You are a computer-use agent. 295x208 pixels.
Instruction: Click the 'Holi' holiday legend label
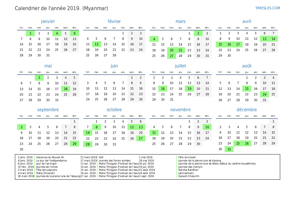(101, 157)
